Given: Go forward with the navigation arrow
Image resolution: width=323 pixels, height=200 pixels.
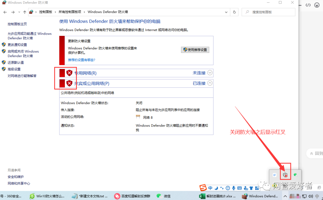Looking at the screenshot, I should coord(13,12).
